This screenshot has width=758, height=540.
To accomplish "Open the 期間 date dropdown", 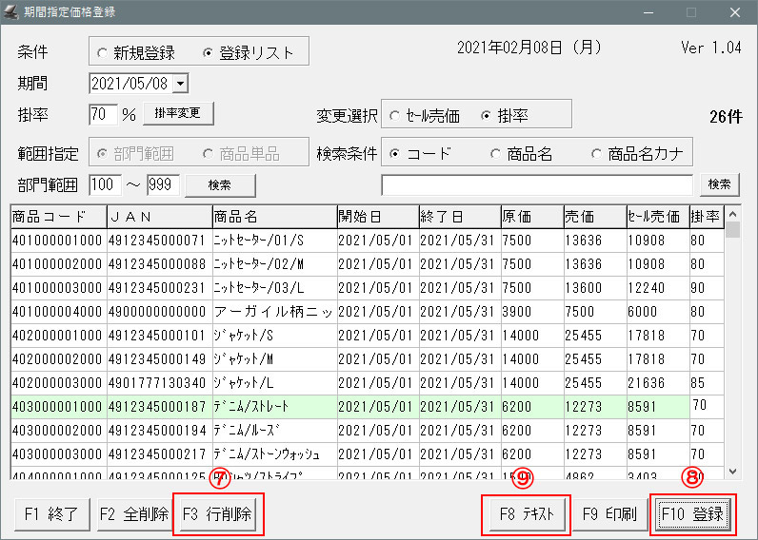I will tap(180, 85).
